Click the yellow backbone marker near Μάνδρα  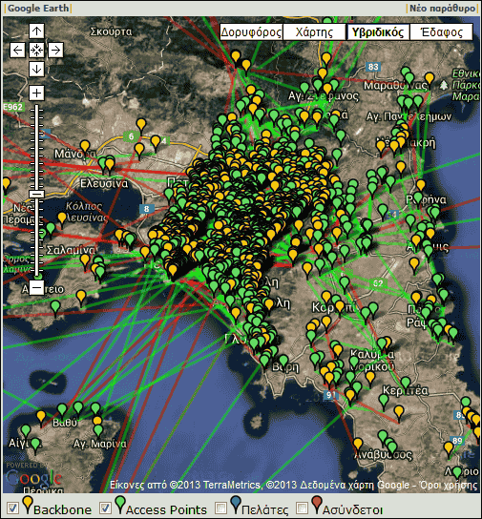(x=85, y=146)
